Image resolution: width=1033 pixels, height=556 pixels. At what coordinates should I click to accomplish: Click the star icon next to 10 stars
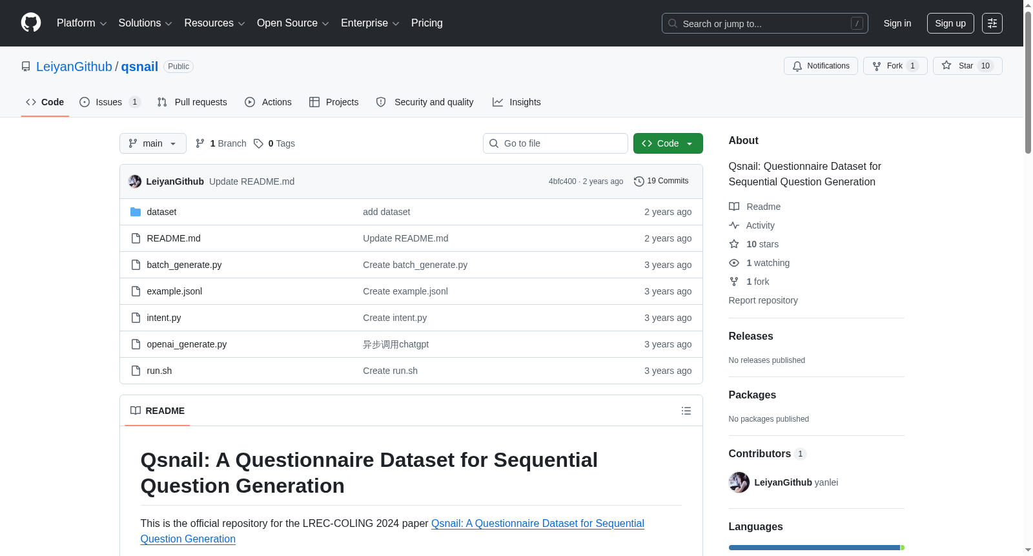point(734,244)
